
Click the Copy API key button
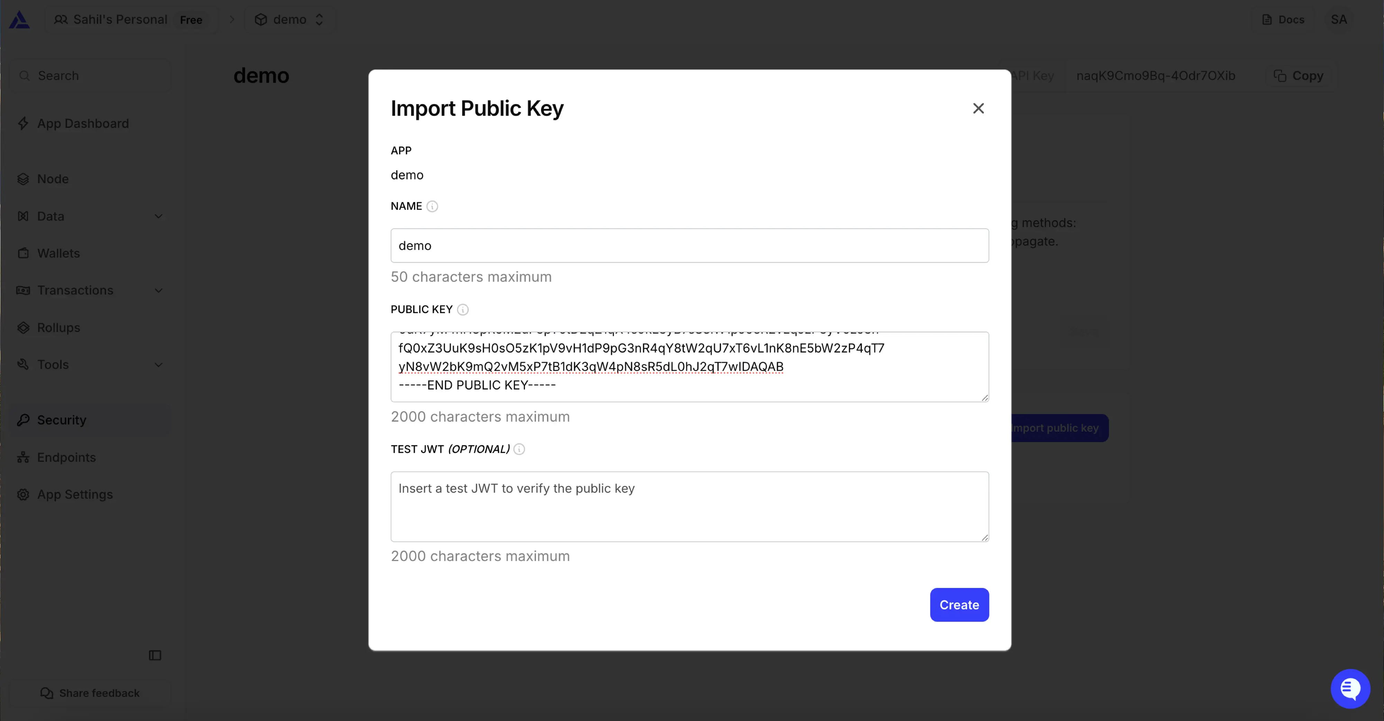click(x=1299, y=76)
